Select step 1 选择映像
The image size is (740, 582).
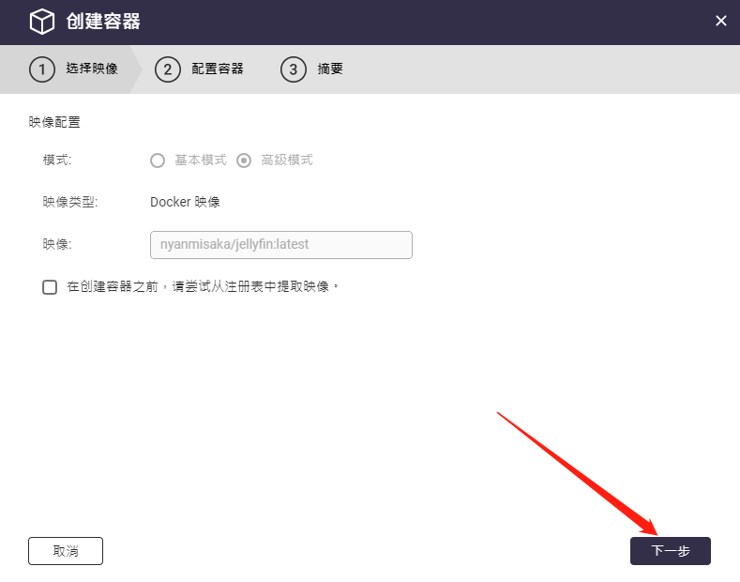click(73, 69)
